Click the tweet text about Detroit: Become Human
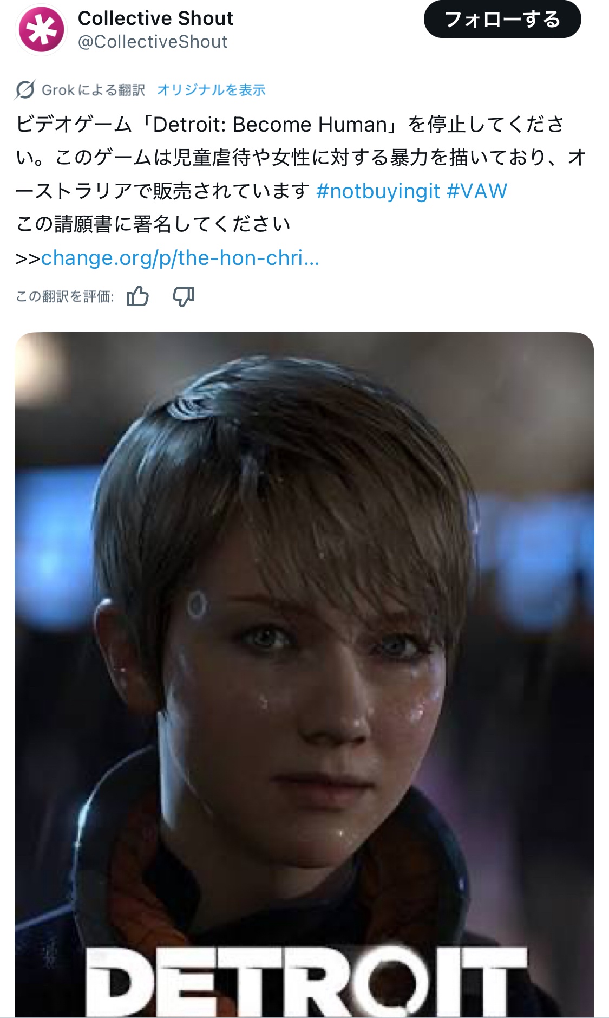The width and height of the screenshot is (609, 1018). (x=300, y=158)
